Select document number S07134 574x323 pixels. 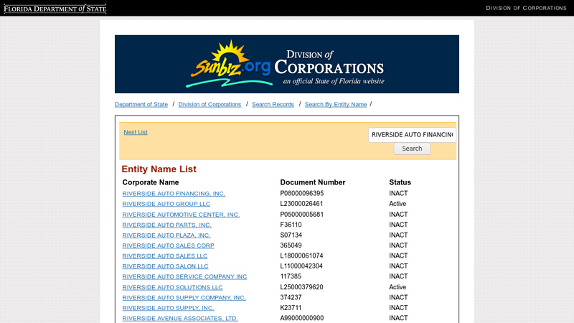click(291, 235)
